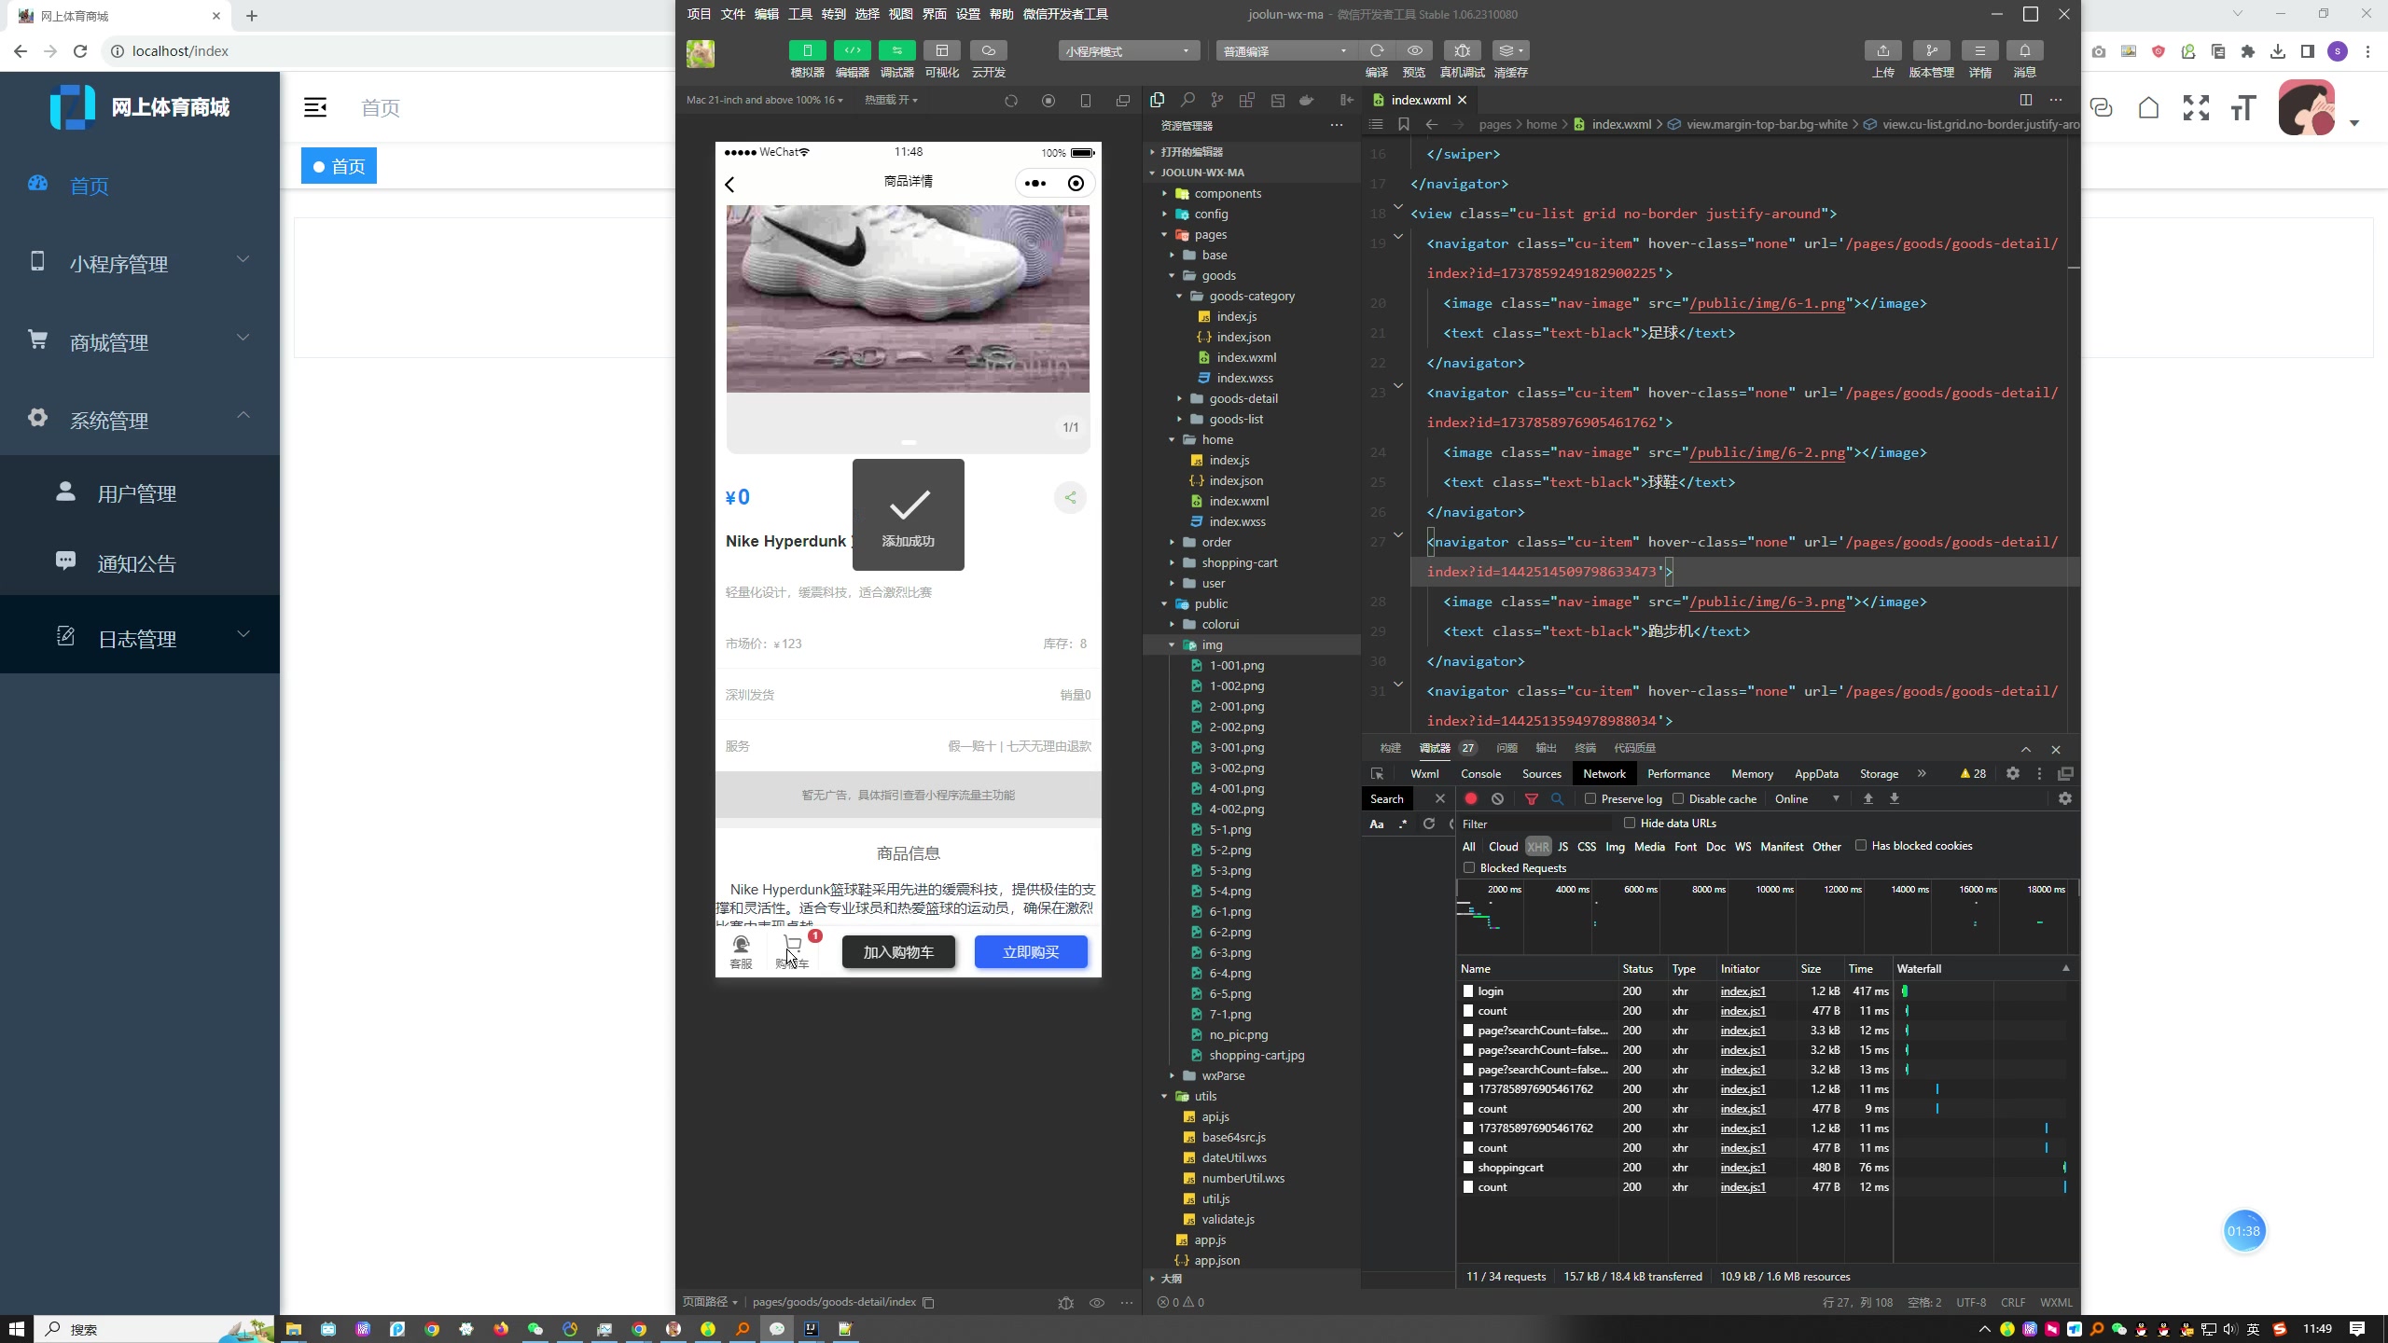Collapse the sidebar hamburger in web admin
Viewport: 2388px width, 1343px height.
pos(315,107)
